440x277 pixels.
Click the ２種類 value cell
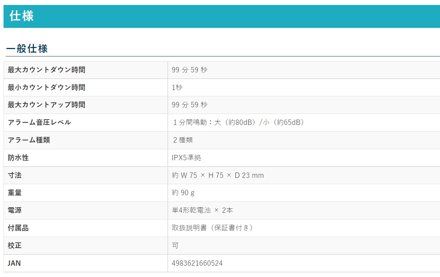(304, 140)
